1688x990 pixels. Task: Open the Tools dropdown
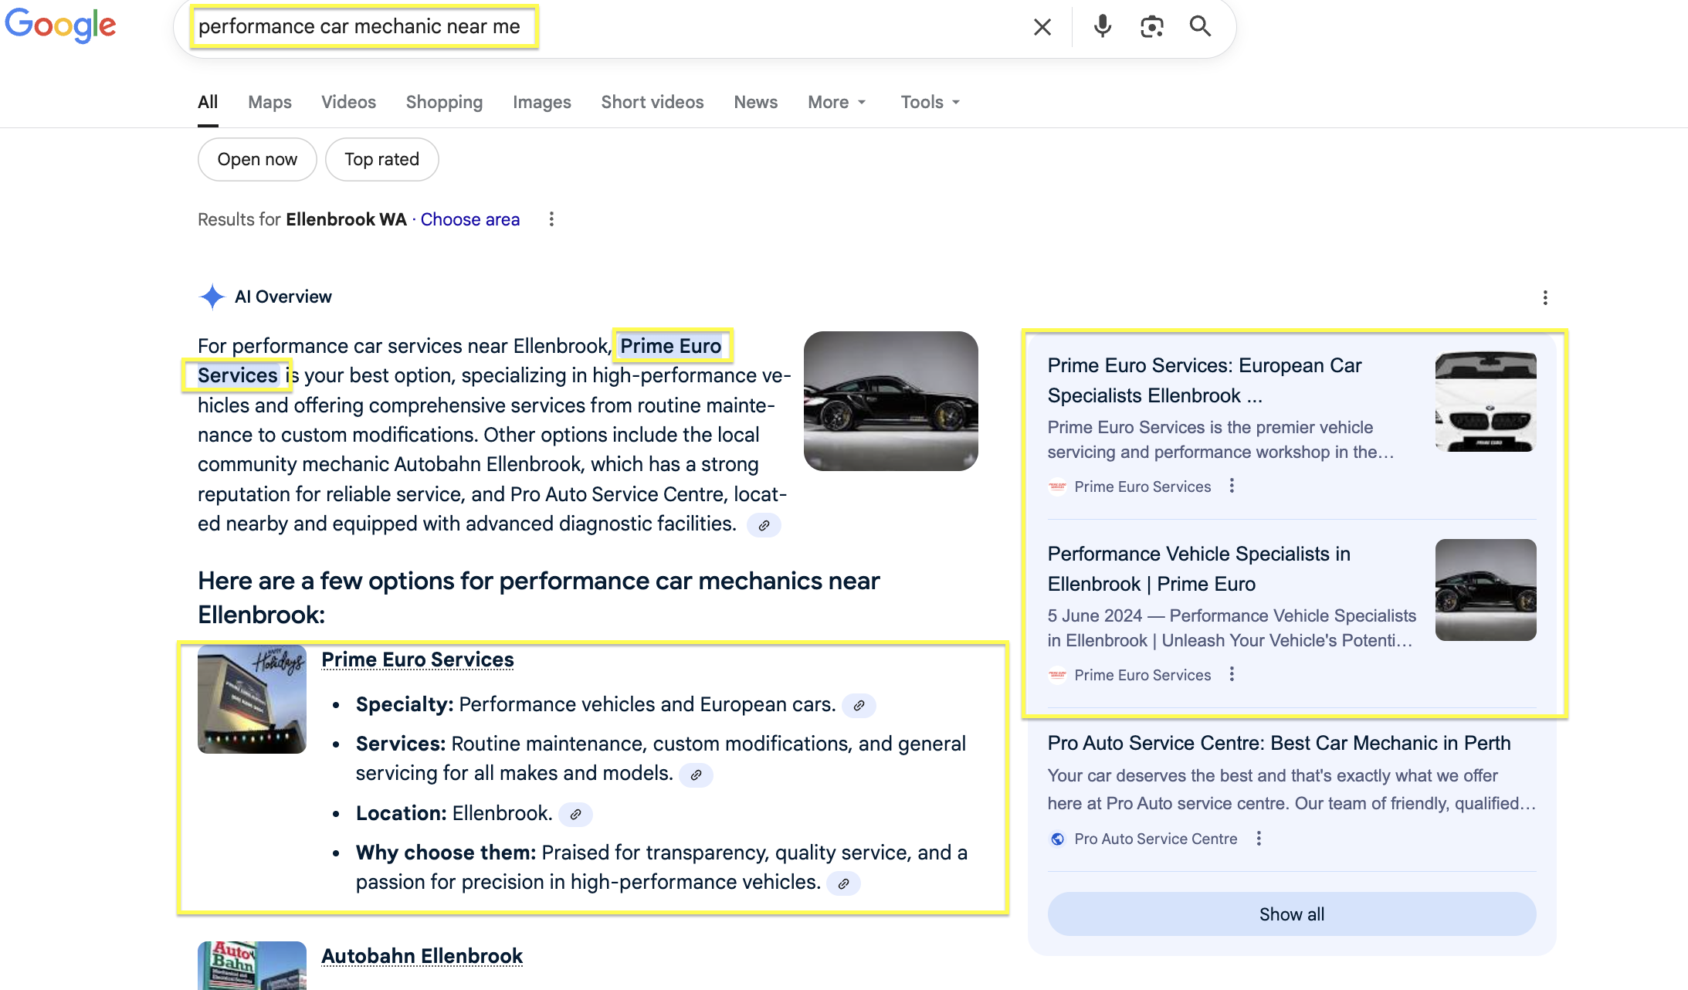click(x=930, y=102)
